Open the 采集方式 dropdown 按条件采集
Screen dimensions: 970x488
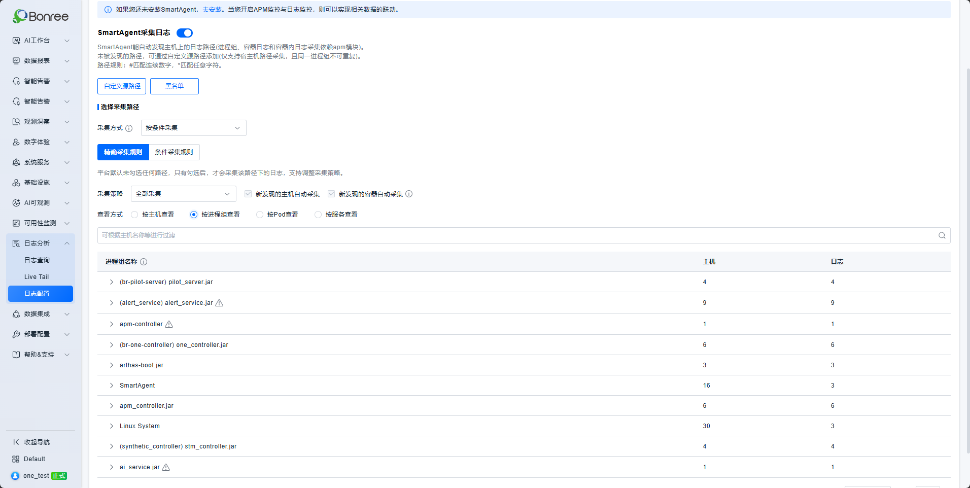(x=194, y=128)
